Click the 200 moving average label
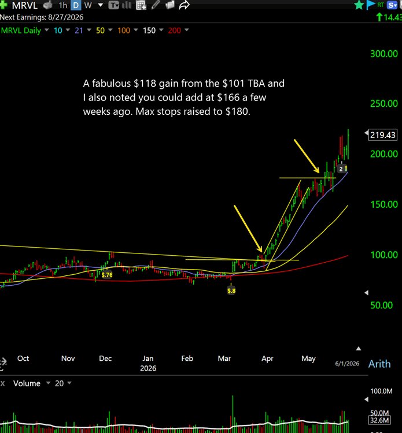 174,31
